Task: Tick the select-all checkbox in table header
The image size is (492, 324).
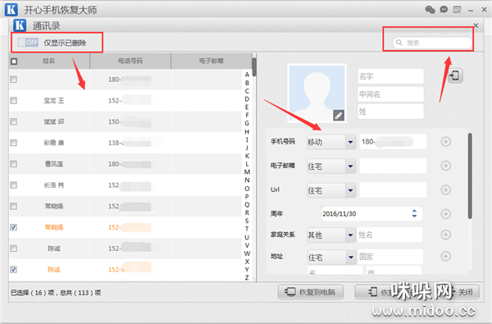Action: pyautogui.click(x=14, y=62)
